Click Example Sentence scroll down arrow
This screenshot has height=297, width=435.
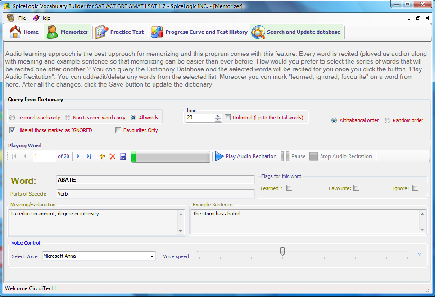tap(422, 229)
